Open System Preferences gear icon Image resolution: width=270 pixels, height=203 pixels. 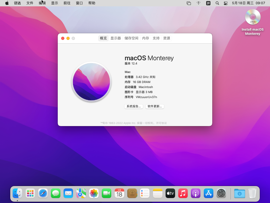(x=221, y=193)
